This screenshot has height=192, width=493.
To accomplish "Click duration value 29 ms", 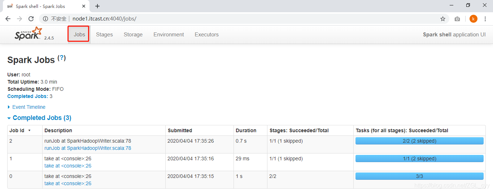I will (242, 158).
